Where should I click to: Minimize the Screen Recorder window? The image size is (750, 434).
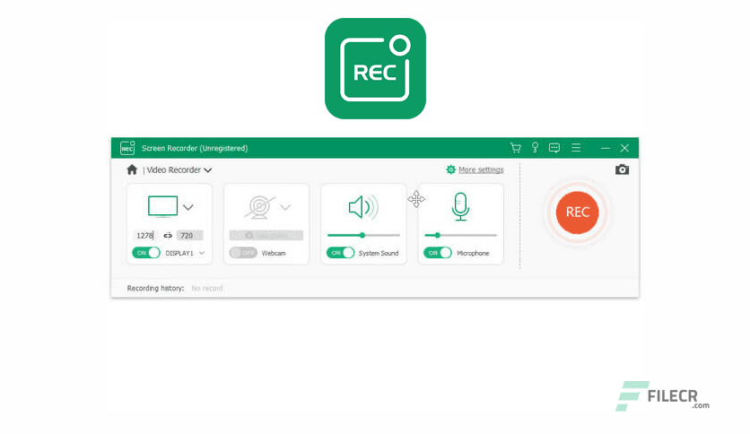point(605,148)
